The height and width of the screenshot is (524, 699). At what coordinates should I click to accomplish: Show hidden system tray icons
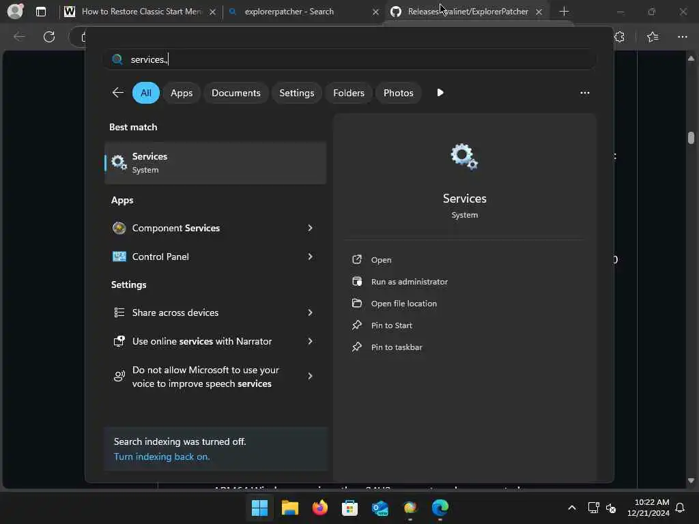(x=572, y=508)
